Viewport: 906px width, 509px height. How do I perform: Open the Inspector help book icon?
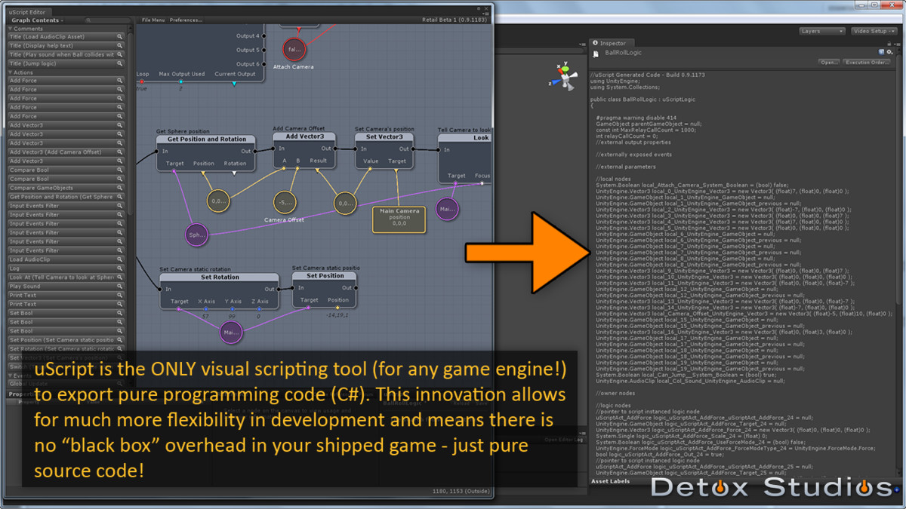click(880, 53)
